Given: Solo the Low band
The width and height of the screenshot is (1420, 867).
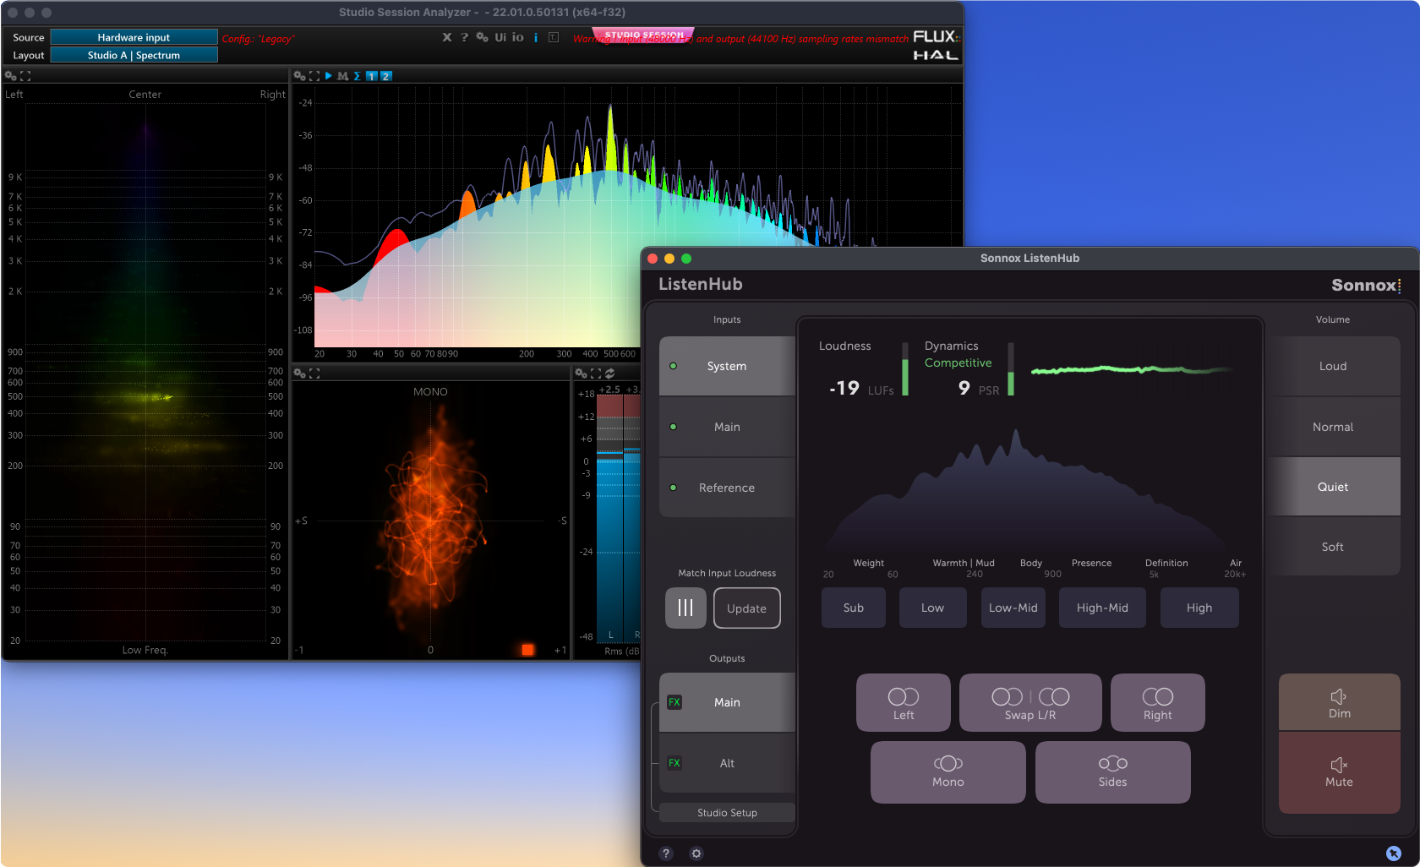Looking at the screenshot, I should tap(932, 608).
